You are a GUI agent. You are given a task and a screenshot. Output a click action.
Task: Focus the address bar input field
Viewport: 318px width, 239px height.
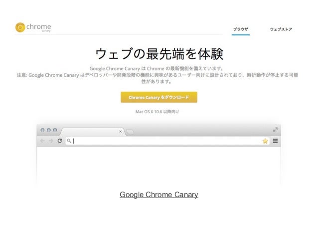pos(167,141)
